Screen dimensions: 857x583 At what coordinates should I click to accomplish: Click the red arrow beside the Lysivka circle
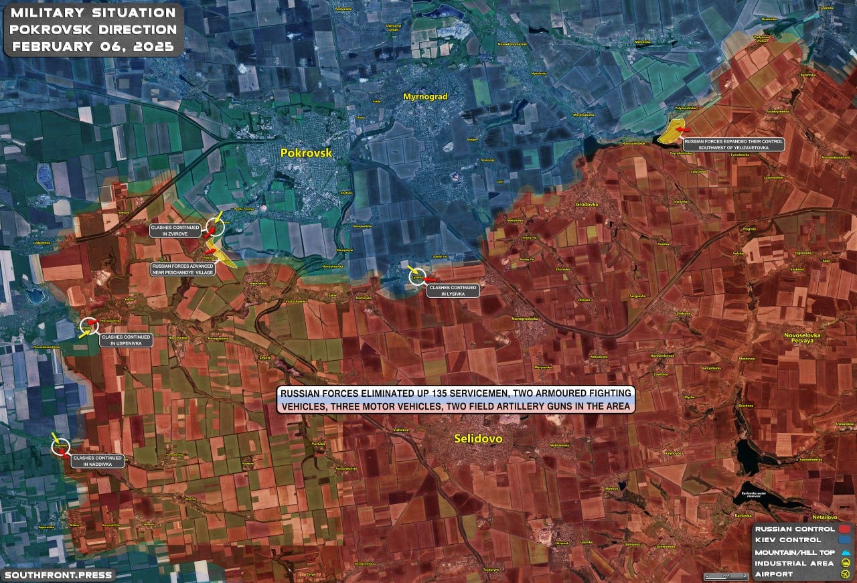[432, 280]
